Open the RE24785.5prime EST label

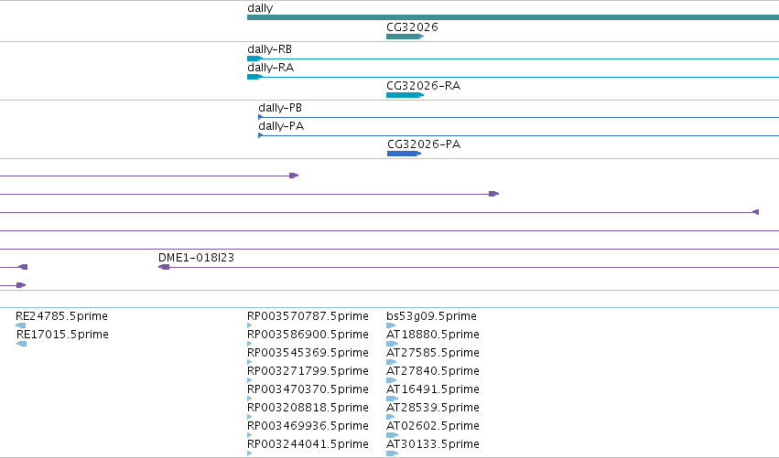61,316
